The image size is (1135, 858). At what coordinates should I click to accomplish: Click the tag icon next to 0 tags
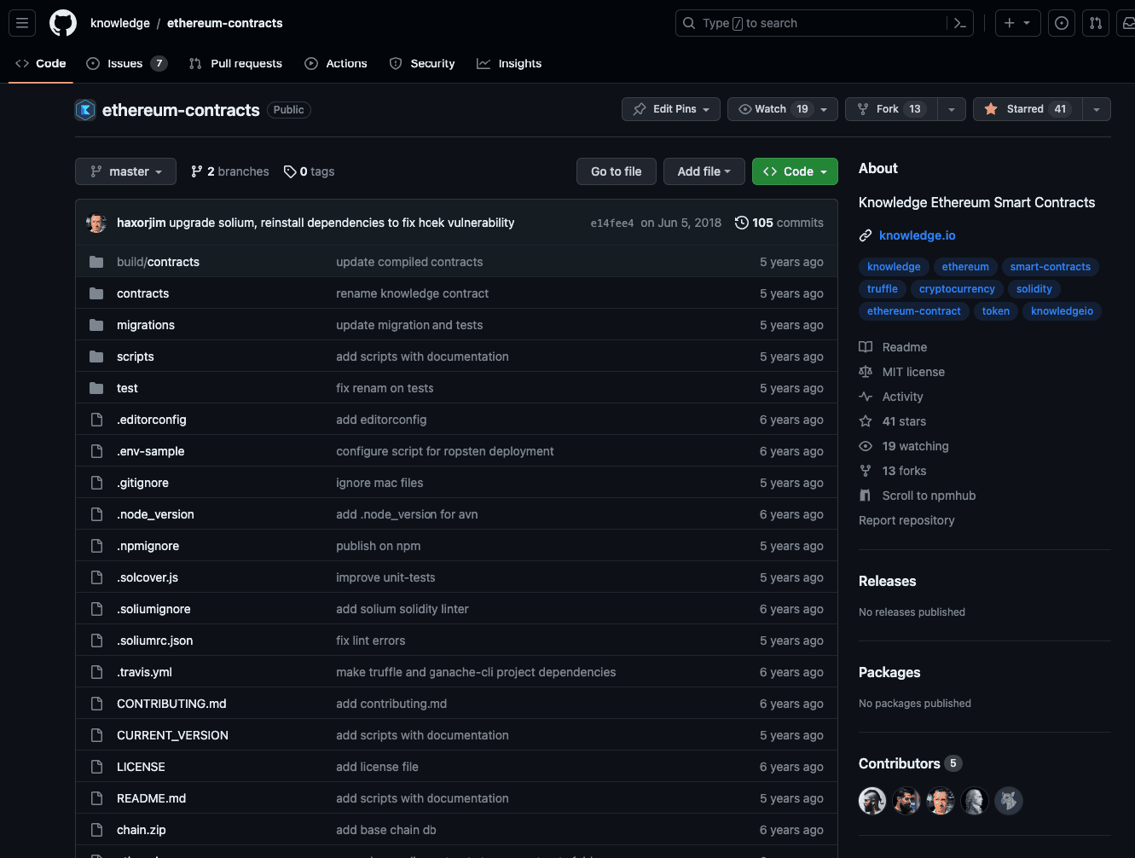tap(290, 171)
